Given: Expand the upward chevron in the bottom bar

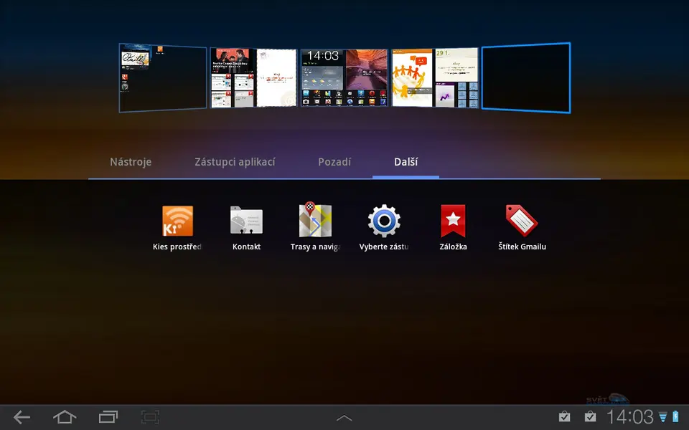Looking at the screenshot, I should coord(344,417).
